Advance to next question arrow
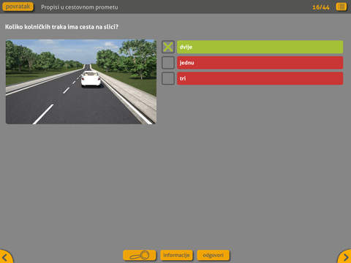The height and width of the screenshot is (263, 351). click(345, 257)
